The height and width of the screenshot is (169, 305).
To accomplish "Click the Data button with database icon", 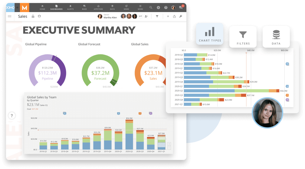I will [276, 37].
